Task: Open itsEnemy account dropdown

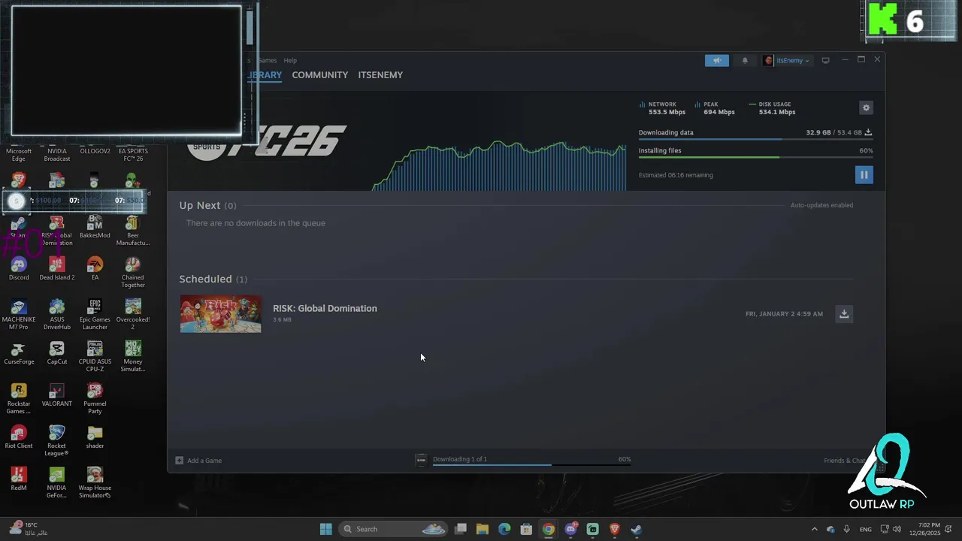Action: (x=786, y=61)
